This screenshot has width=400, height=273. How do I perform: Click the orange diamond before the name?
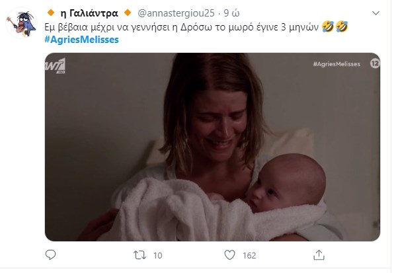[x=49, y=13]
